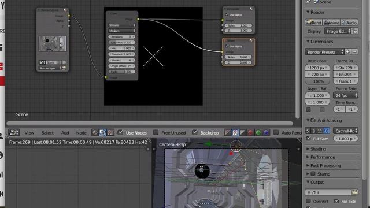Click the Viewer node collapse triangle icon

(x=225, y=40)
